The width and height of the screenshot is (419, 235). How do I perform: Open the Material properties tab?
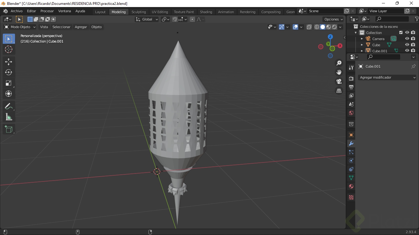[x=351, y=186]
